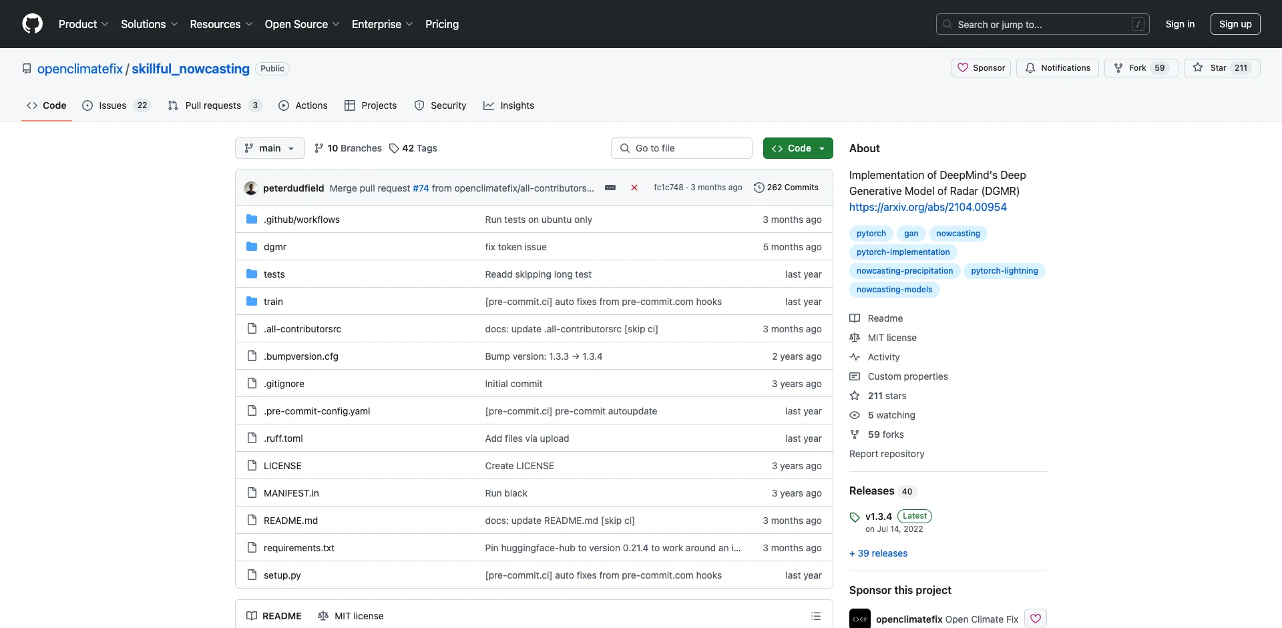1282x628 pixels.
Task: Open the Pull requests tab
Action: point(214,105)
